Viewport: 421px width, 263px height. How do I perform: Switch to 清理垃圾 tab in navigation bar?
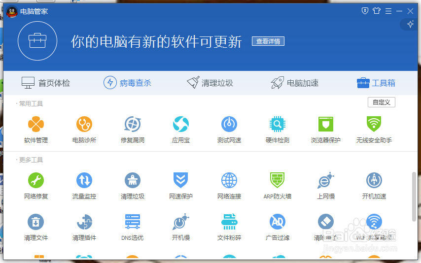pos(210,83)
